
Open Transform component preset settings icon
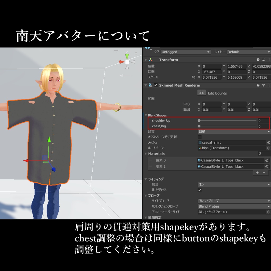click(263, 60)
